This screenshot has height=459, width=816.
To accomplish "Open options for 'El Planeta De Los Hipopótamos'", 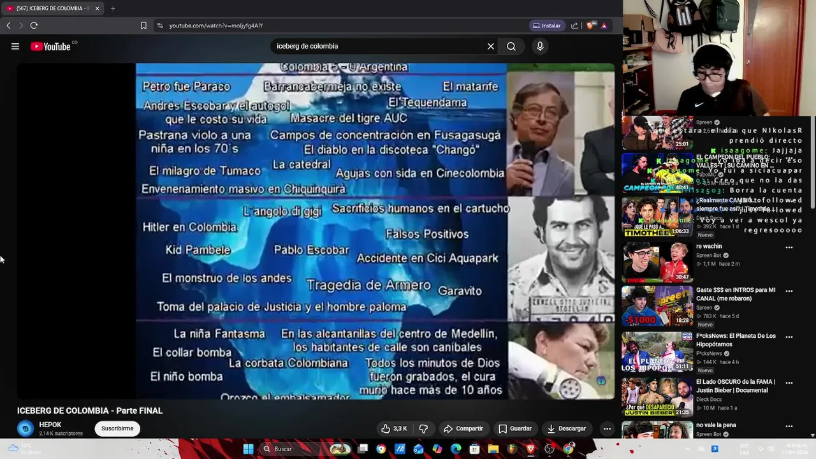I will tap(789, 337).
